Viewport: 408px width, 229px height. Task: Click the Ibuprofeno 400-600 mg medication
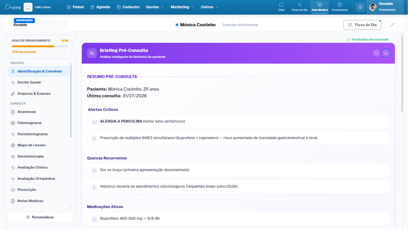click(238, 219)
